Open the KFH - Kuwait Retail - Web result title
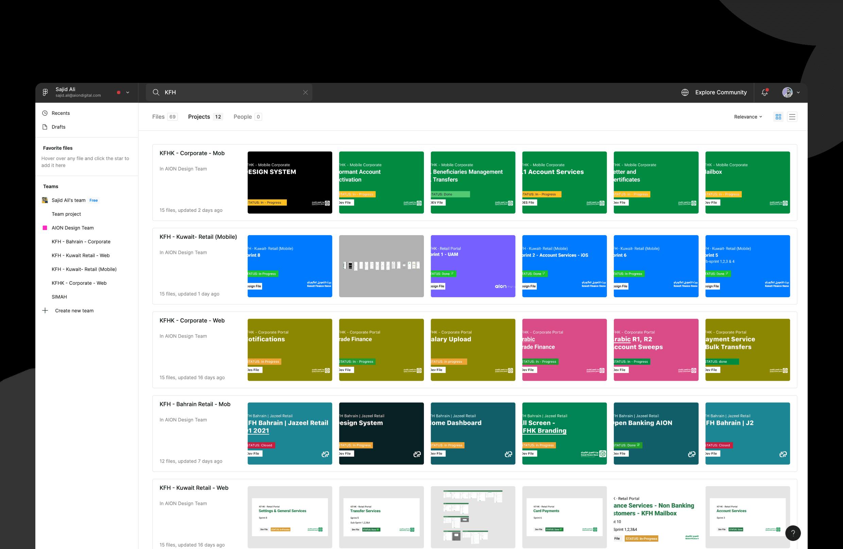This screenshot has width=843, height=549. click(x=194, y=488)
